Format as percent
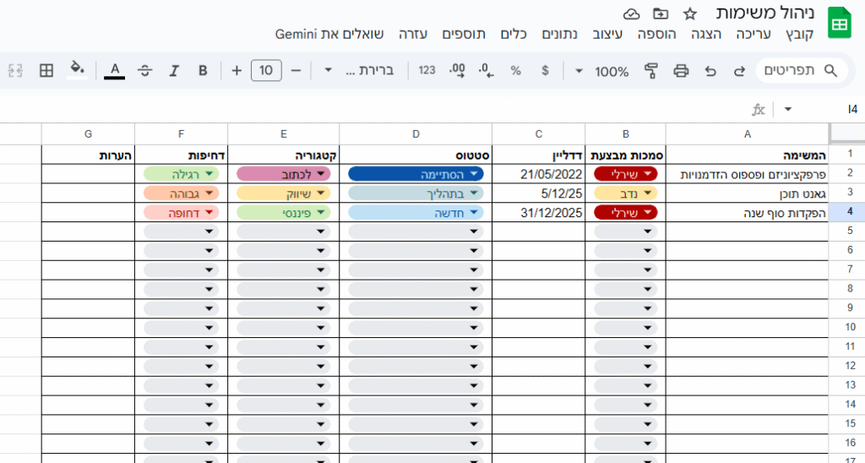This screenshot has width=865, height=463. (516, 71)
